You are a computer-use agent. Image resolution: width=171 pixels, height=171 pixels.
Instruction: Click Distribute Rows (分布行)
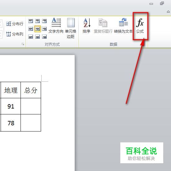tap(15, 24)
